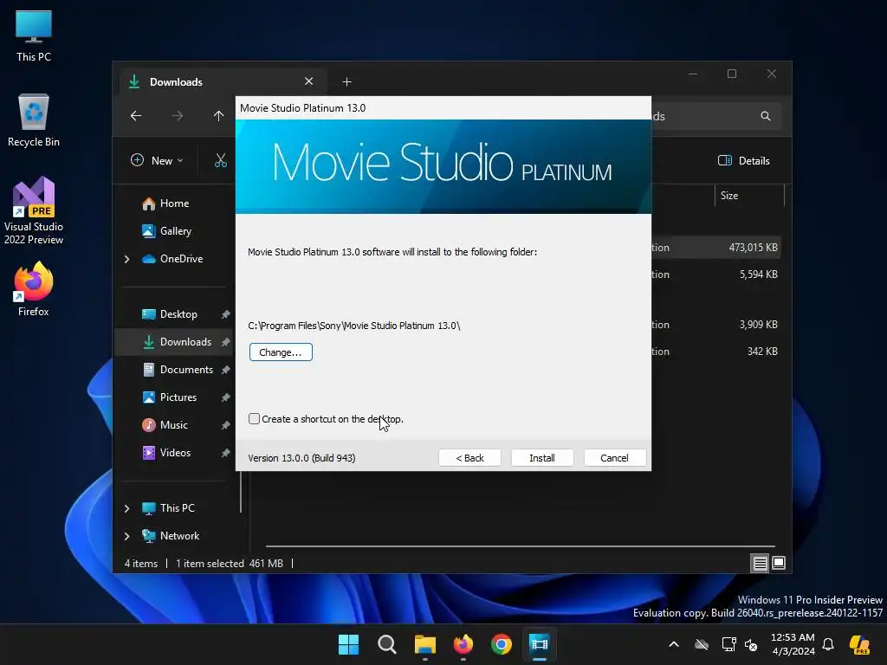Select the Downloads tab in Explorer

coord(221,82)
